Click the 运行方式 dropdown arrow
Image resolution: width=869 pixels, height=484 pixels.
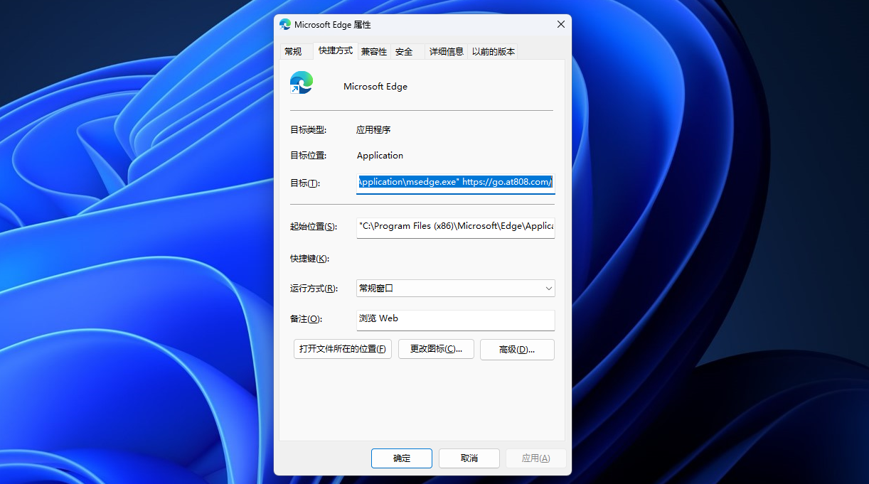click(548, 288)
